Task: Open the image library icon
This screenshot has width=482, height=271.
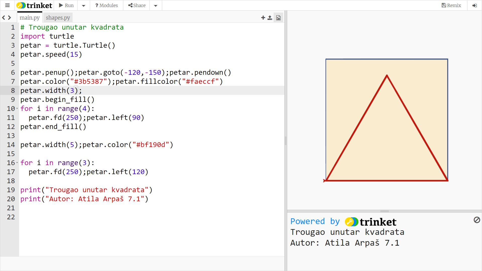Action: (278, 18)
